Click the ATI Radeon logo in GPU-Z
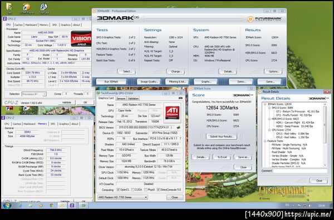Image resolution: width=334 pixels, height=220 pixels. (x=173, y=113)
